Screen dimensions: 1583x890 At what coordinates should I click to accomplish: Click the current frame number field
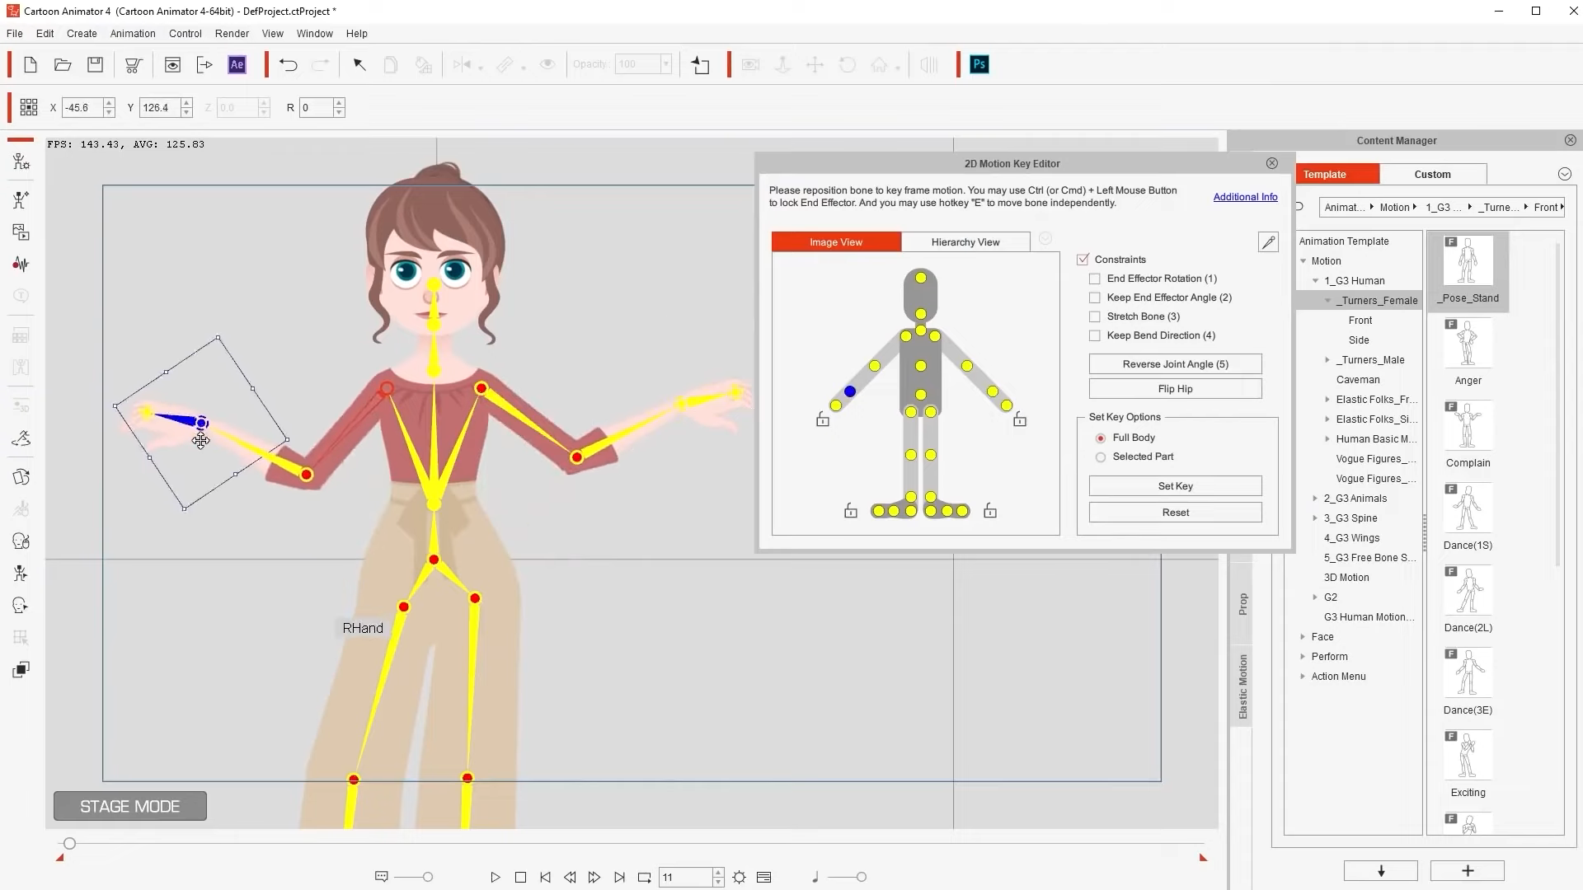[685, 878]
